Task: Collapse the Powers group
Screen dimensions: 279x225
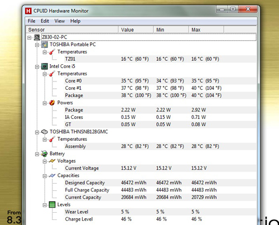Action: [x=45, y=103]
